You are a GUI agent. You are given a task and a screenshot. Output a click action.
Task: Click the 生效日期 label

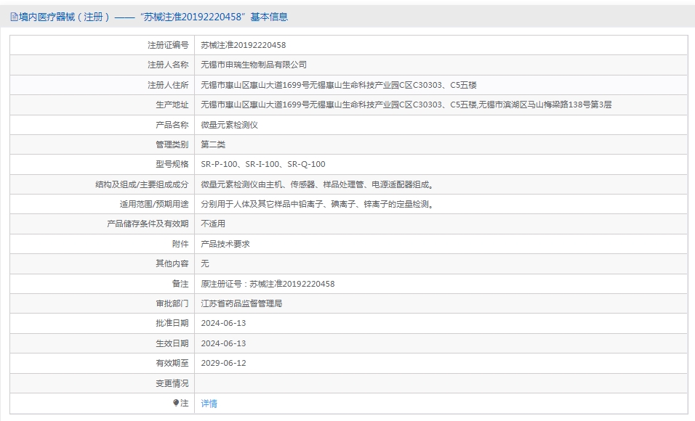172,343
